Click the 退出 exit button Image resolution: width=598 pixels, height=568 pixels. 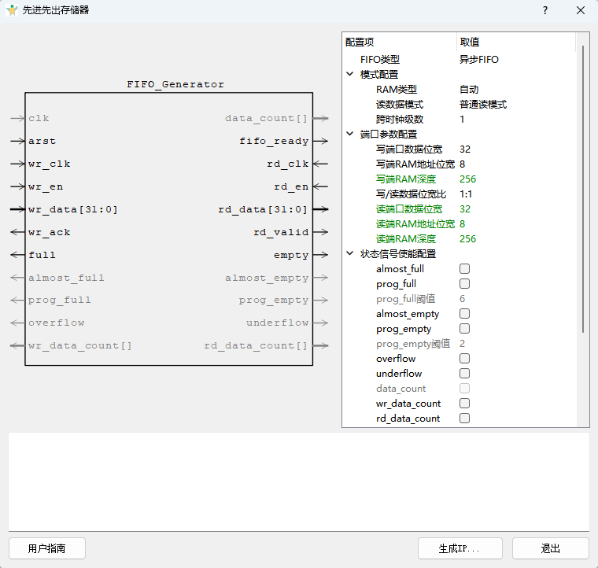(x=550, y=548)
